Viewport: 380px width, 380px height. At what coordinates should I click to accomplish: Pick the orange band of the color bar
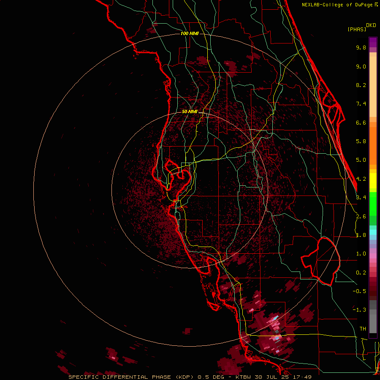tap(373, 146)
